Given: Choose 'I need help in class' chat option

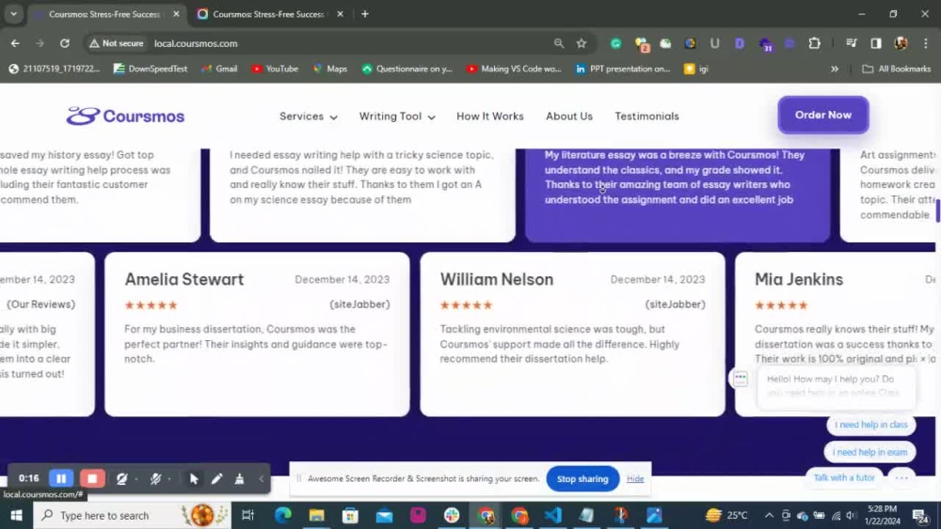Looking at the screenshot, I should (x=870, y=424).
